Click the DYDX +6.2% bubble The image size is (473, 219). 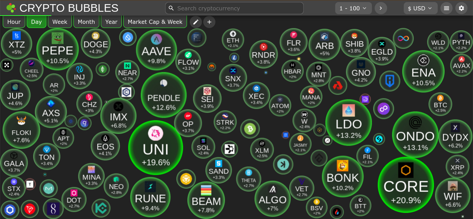[x=455, y=136]
